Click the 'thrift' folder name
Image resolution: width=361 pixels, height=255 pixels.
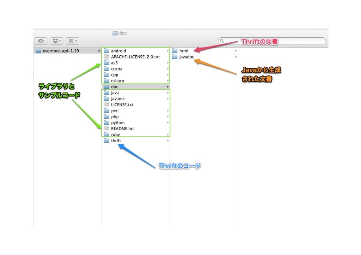pos(116,141)
